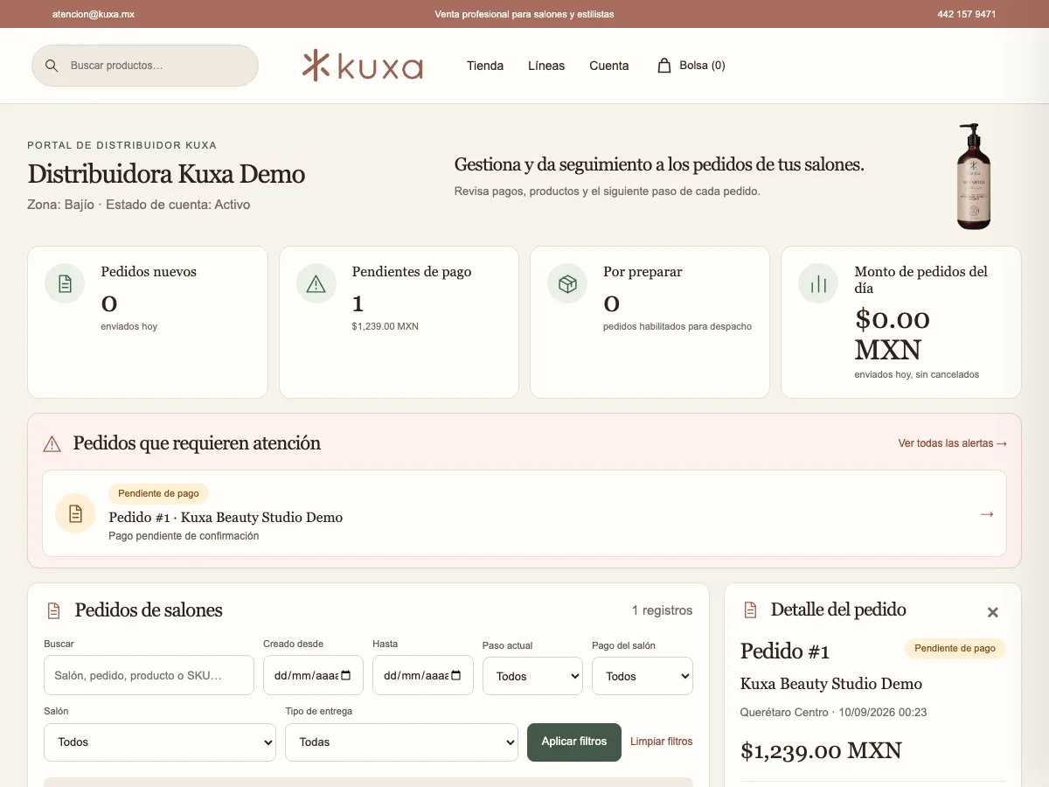1049x787 pixels.
Task: Expand the Salón dropdown
Action: (160, 742)
